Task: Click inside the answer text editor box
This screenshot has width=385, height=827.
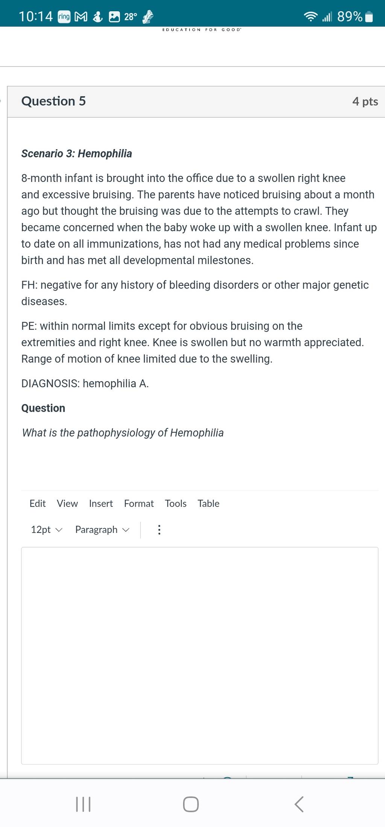Action: [200, 656]
